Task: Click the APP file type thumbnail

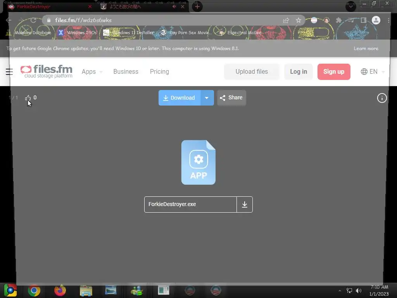Action: coord(198,163)
